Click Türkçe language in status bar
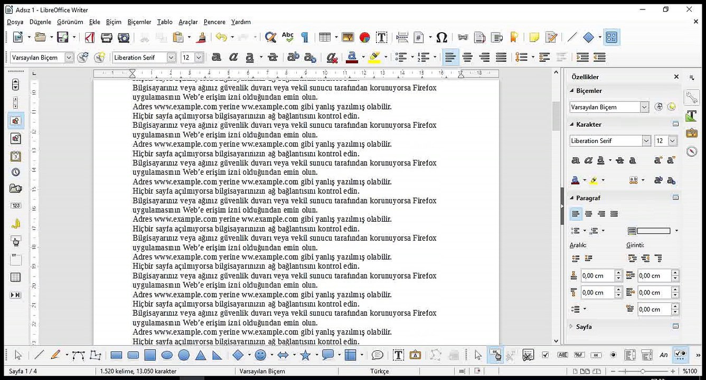 pyautogui.click(x=380, y=371)
